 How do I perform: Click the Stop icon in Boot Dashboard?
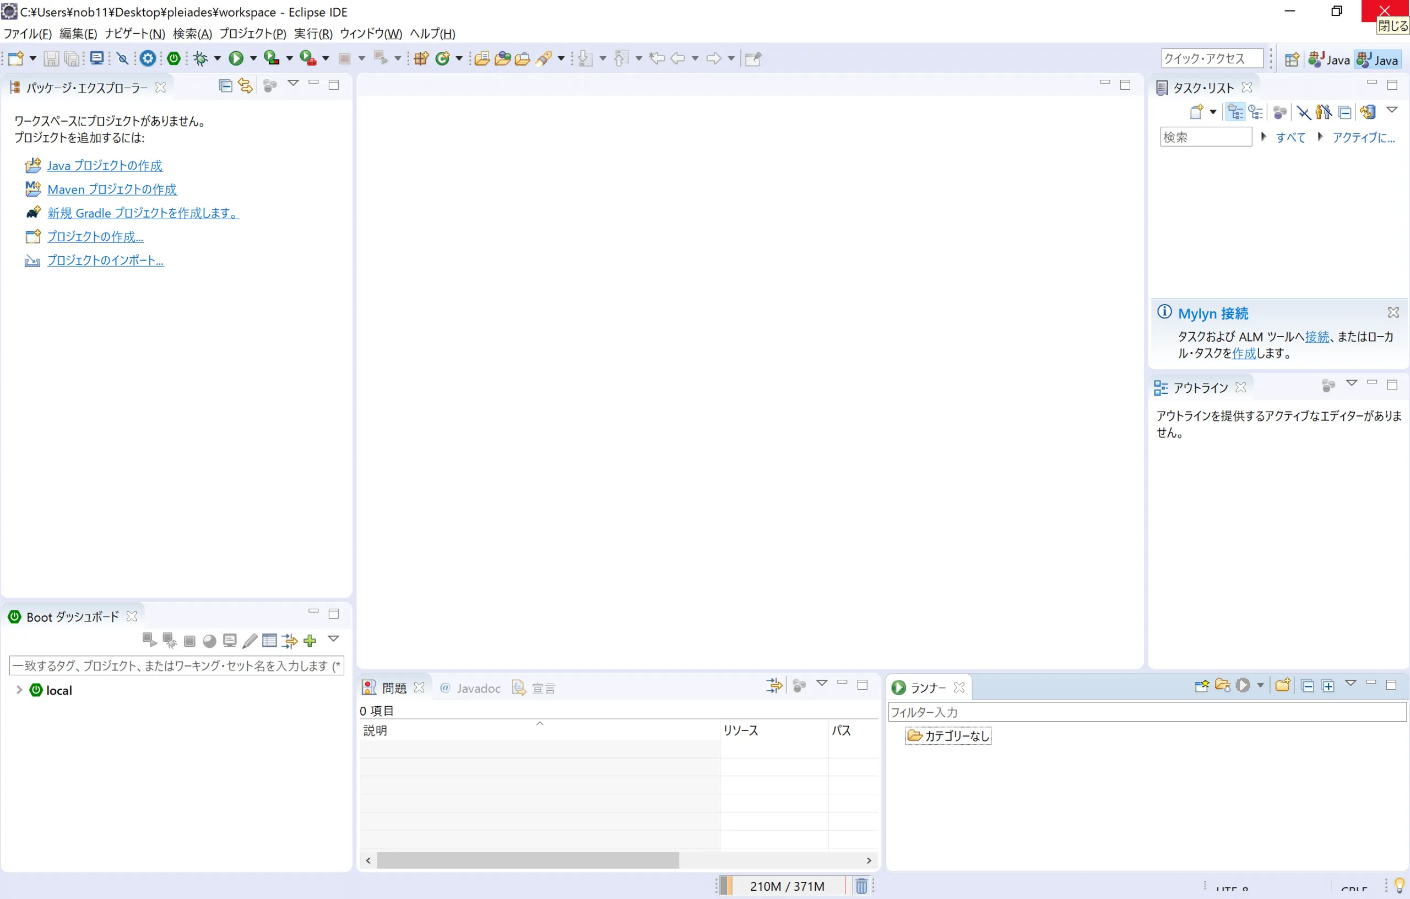click(x=189, y=641)
